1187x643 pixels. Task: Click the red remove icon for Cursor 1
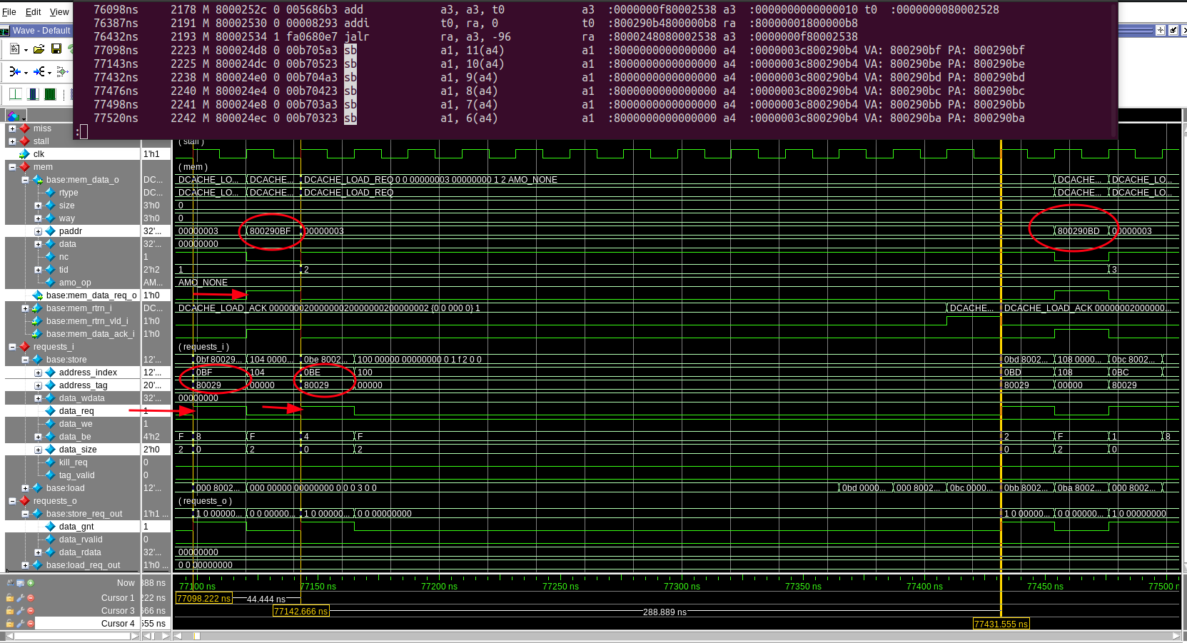click(x=30, y=598)
